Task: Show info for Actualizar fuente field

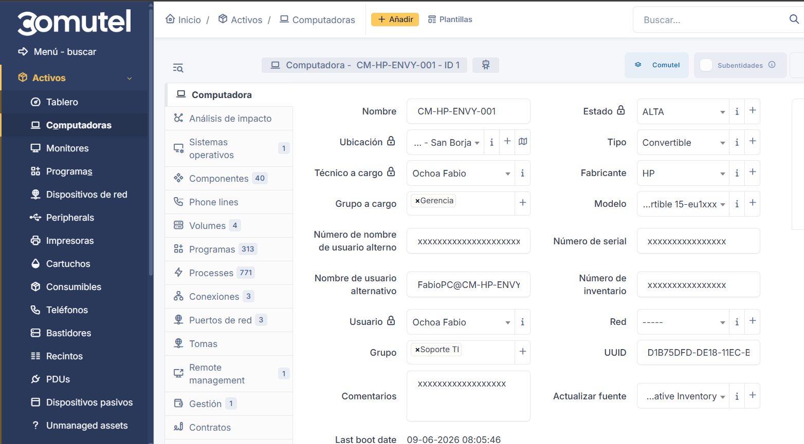Action: [737, 396]
